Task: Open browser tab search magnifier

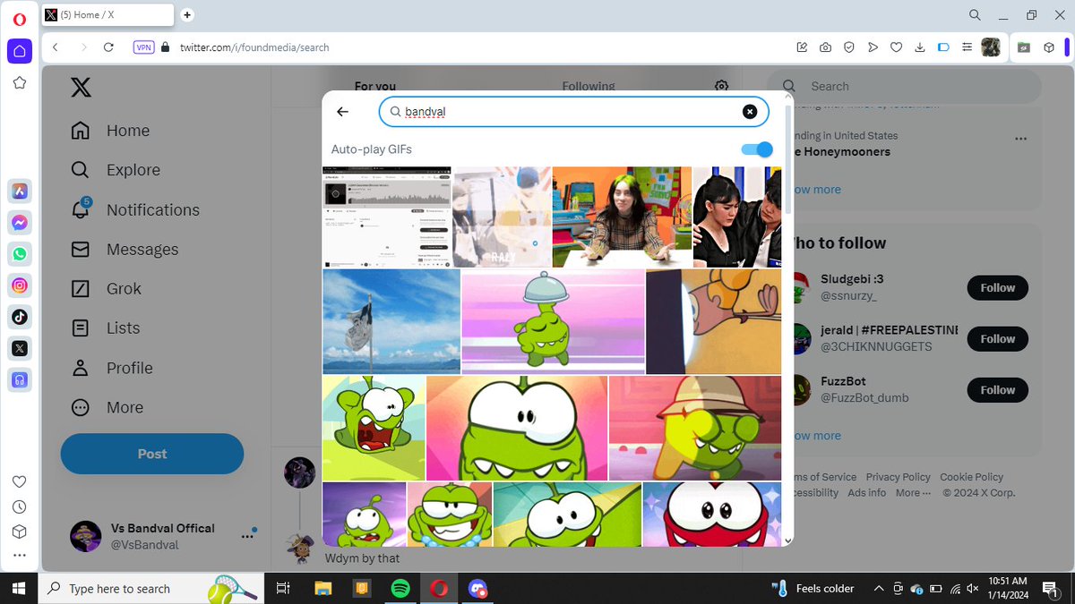Action: pyautogui.click(x=975, y=15)
